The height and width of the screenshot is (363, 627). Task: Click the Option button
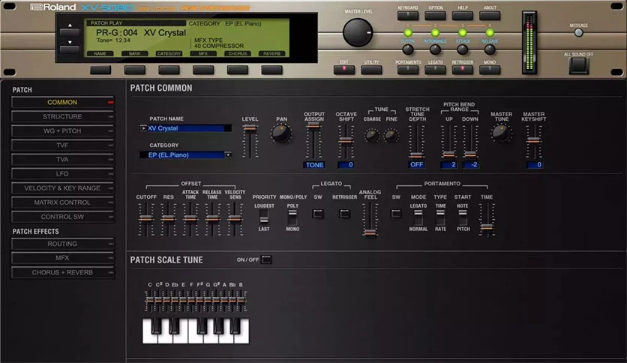pos(435,16)
